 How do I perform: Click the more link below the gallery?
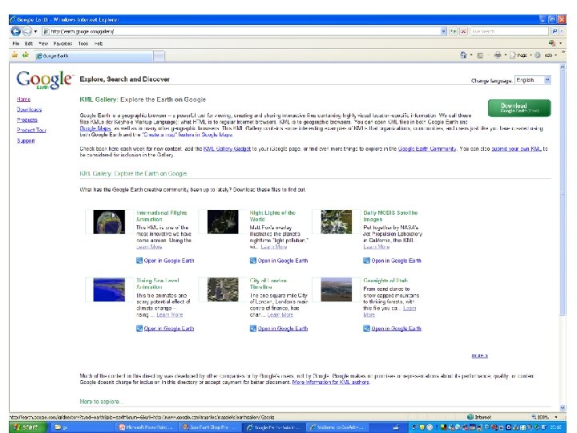[x=479, y=356]
